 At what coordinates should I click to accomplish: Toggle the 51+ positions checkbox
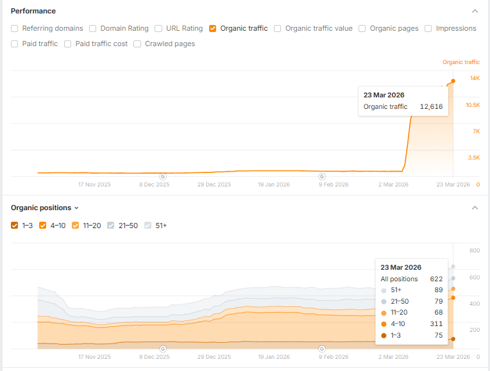click(148, 226)
